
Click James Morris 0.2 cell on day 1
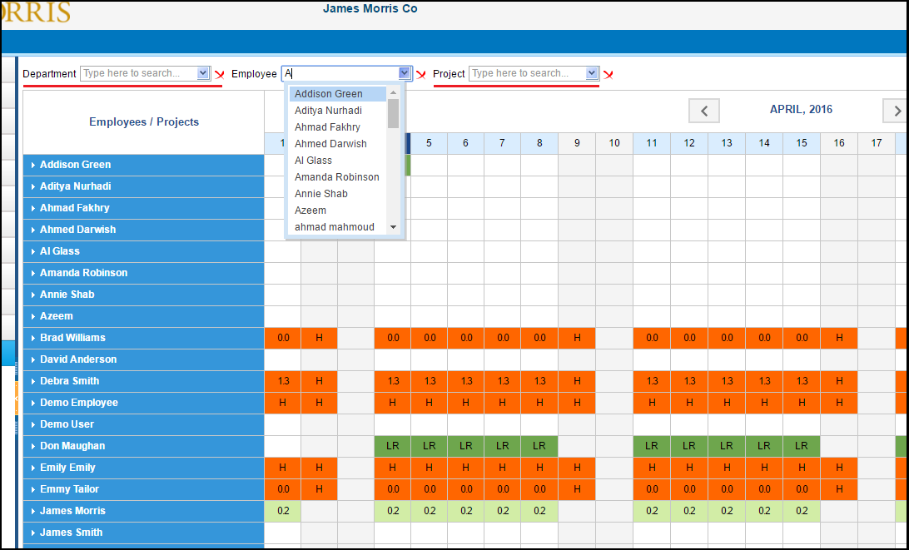pos(283,511)
